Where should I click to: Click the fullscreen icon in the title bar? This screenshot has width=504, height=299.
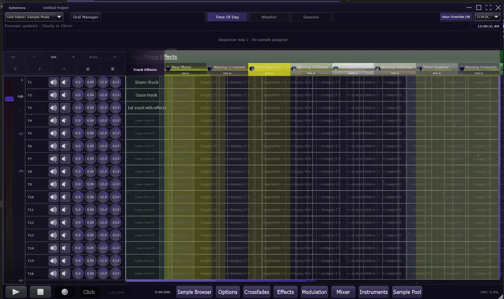click(488, 7)
